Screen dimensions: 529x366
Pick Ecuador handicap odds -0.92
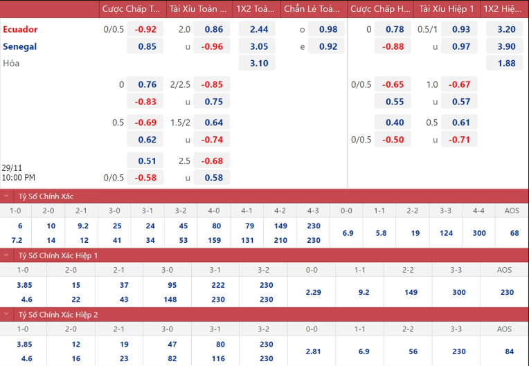pos(145,29)
